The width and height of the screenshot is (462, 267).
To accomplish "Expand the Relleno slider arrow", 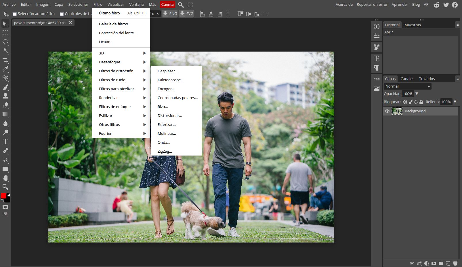I will pos(455,102).
